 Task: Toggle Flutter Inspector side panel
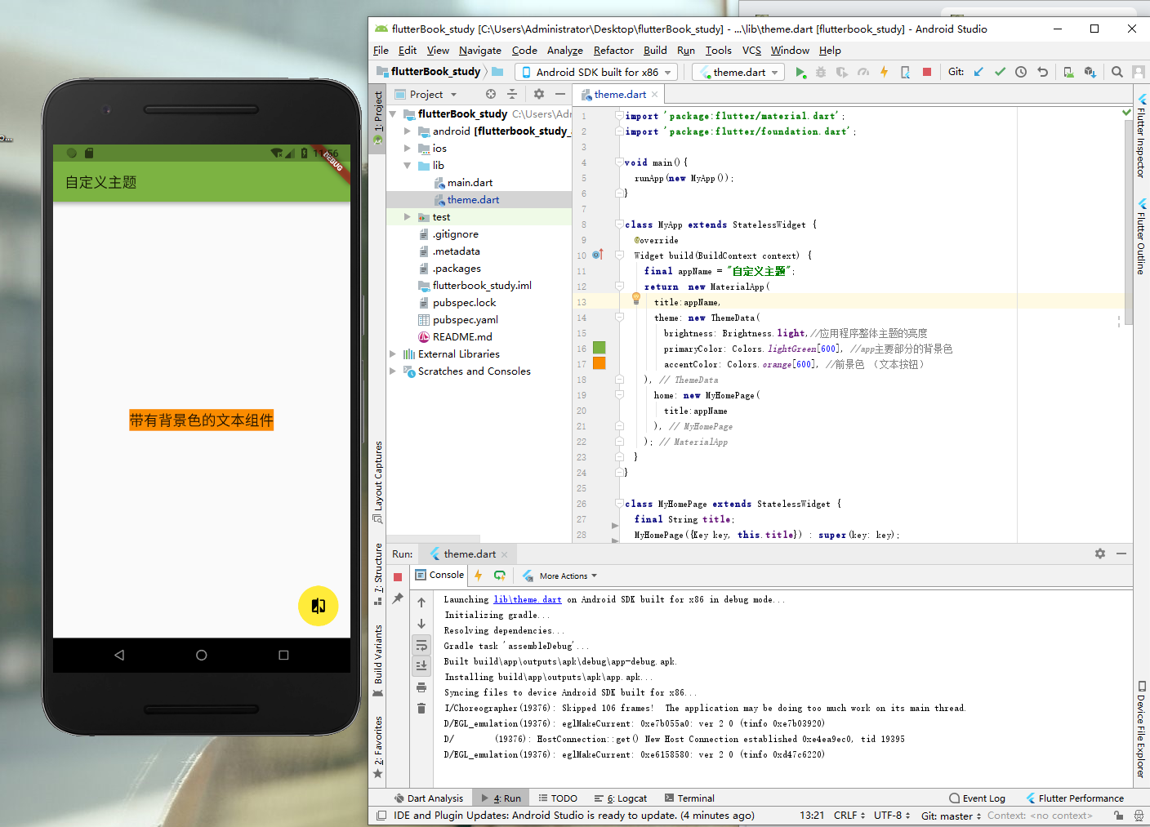(1141, 137)
